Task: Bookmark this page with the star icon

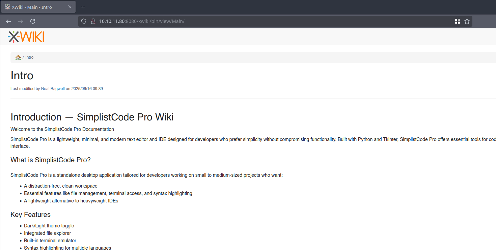Action: click(467, 21)
